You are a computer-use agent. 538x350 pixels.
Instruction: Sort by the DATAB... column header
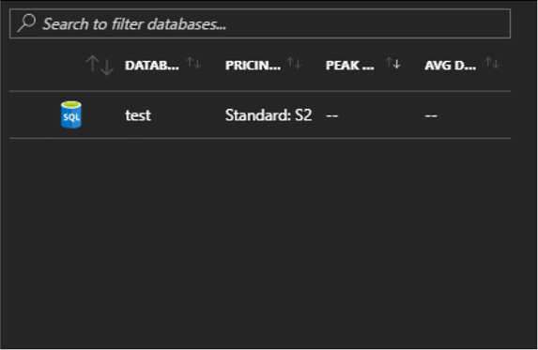point(152,65)
